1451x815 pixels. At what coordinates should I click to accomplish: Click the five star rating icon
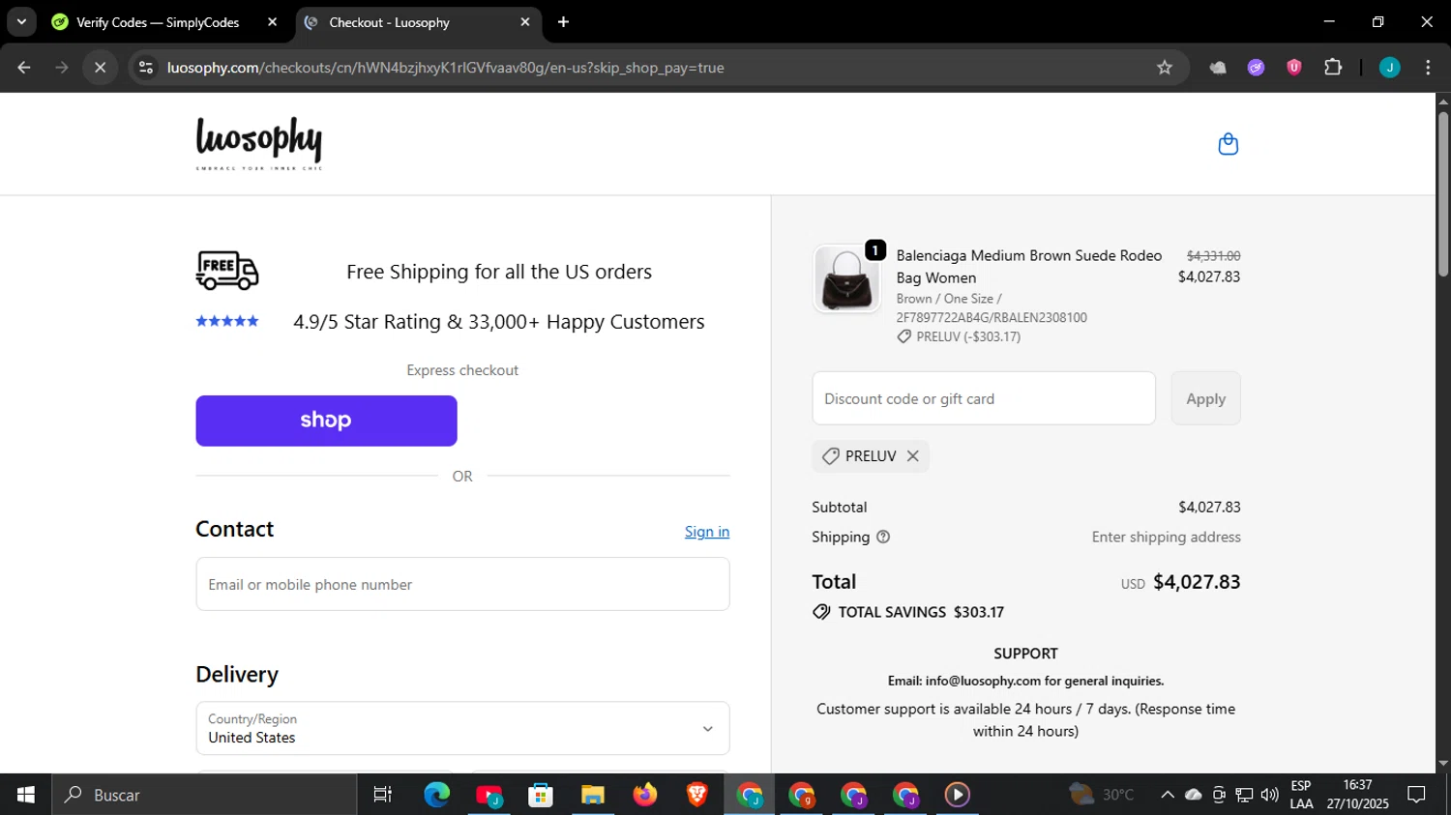pos(227,321)
